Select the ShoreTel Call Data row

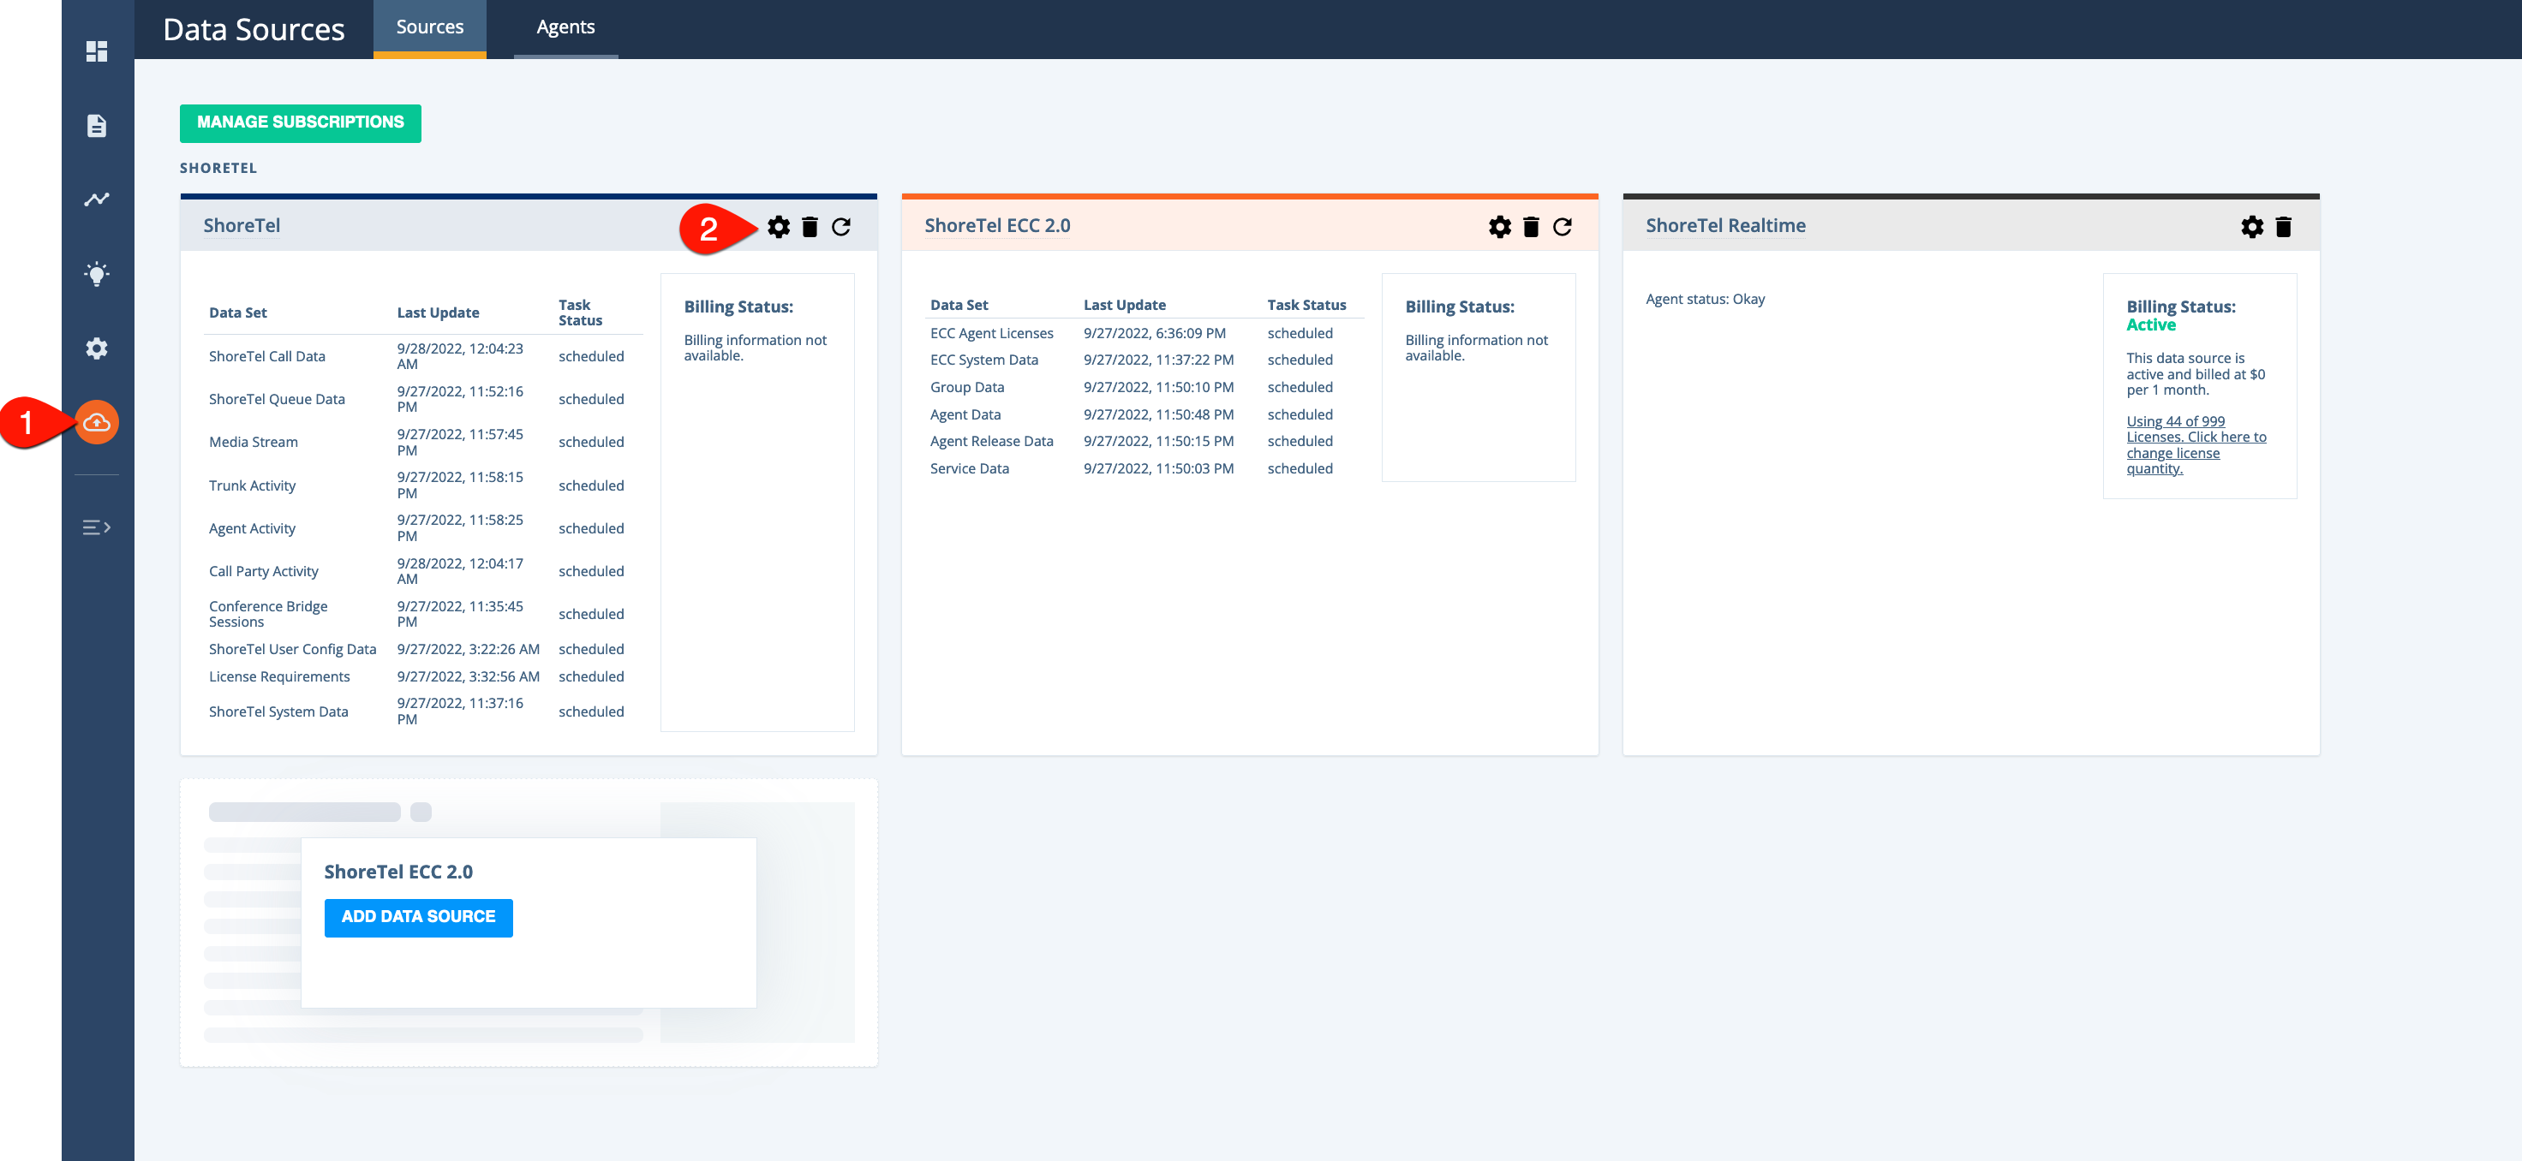pyautogui.click(x=424, y=356)
